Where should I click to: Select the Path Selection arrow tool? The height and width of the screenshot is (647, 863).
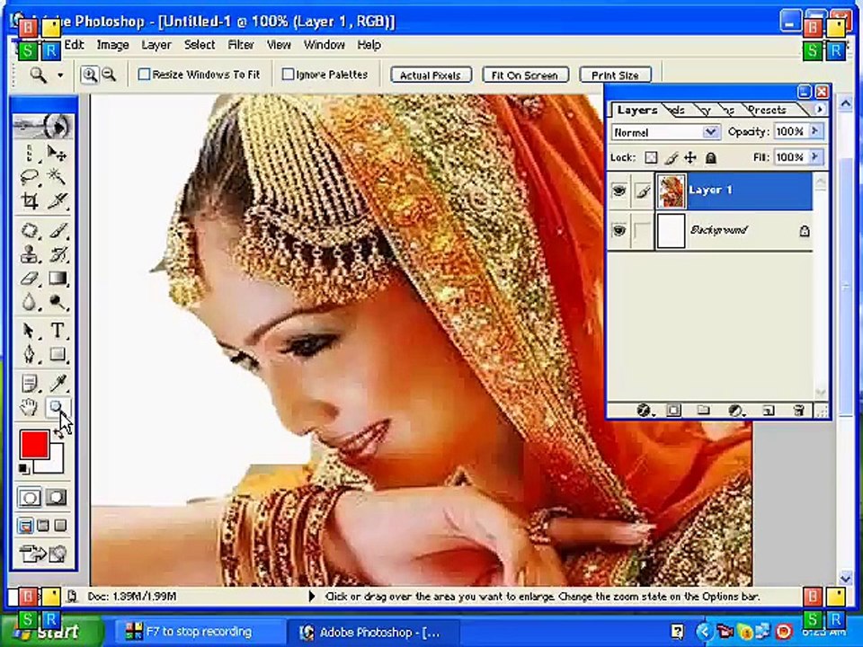click(30, 331)
